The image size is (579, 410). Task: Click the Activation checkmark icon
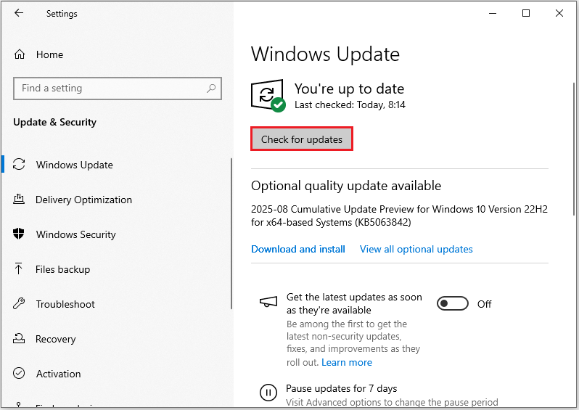click(20, 374)
